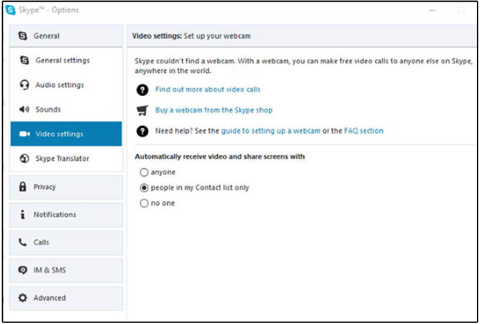Screen dimensions: 480x324
Task: Select the "no one" radio option
Action: (144, 203)
